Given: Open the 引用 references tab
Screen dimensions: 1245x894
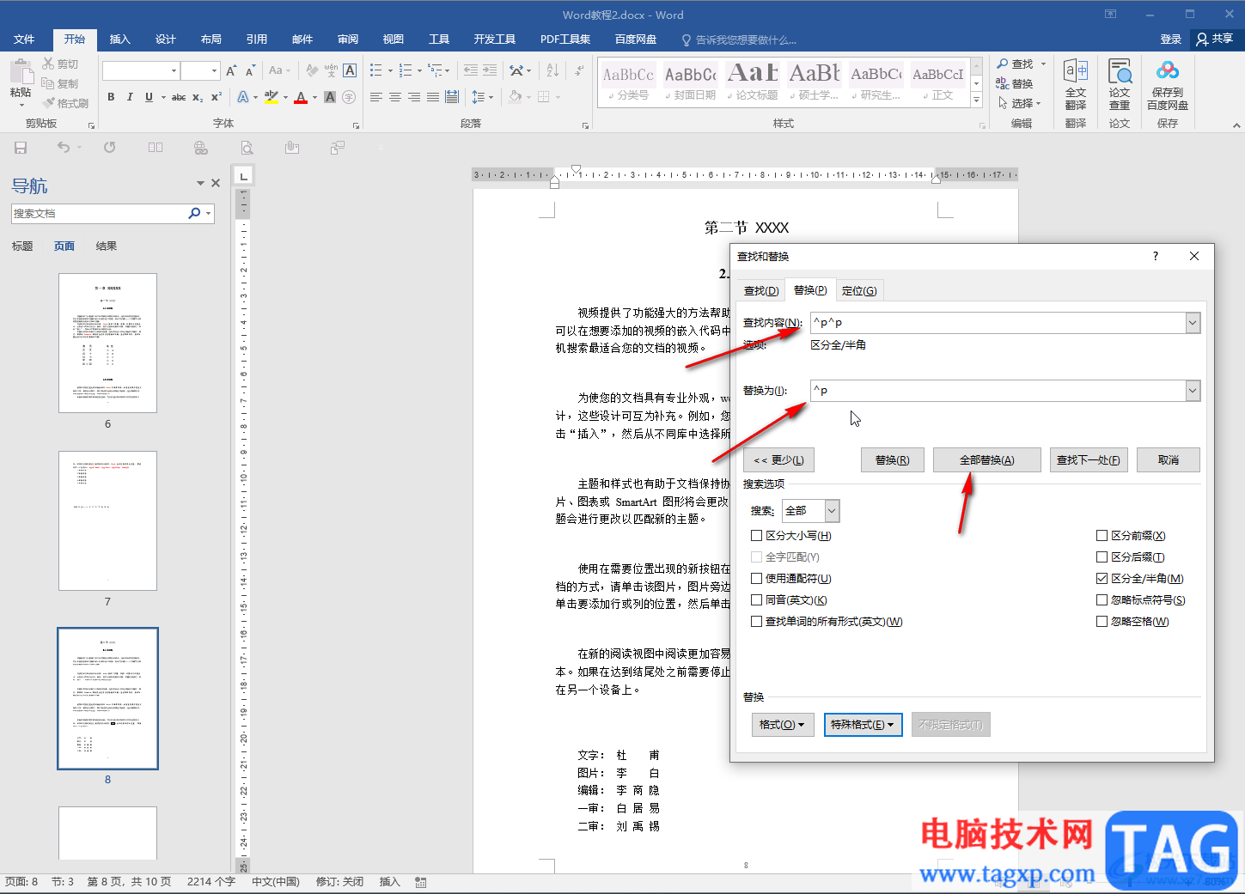Looking at the screenshot, I should click(x=256, y=39).
